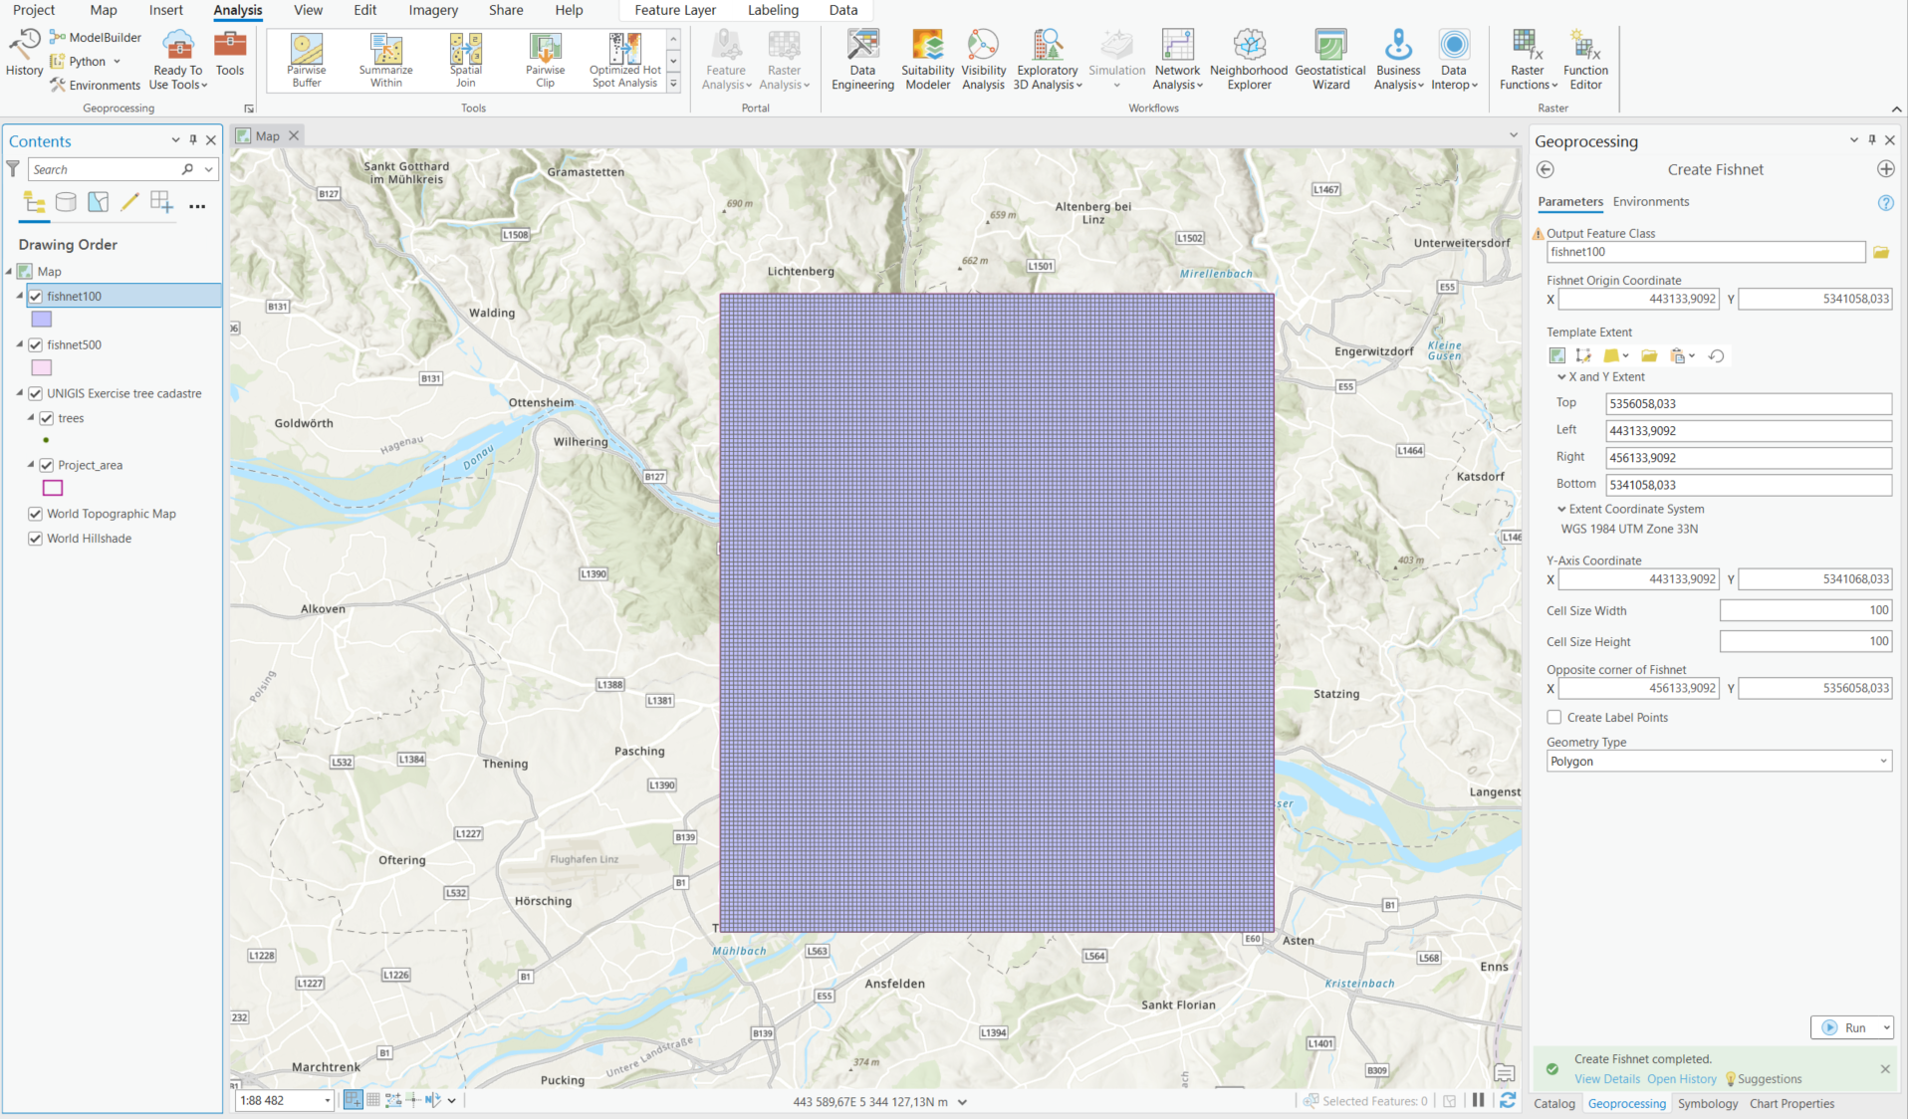Collapse the X and Y Extent section
The width and height of the screenshot is (1908, 1119).
point(1560,376)
